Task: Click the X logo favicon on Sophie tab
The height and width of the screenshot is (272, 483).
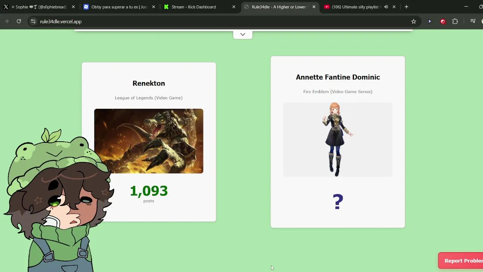Action: tap(6, 7)
